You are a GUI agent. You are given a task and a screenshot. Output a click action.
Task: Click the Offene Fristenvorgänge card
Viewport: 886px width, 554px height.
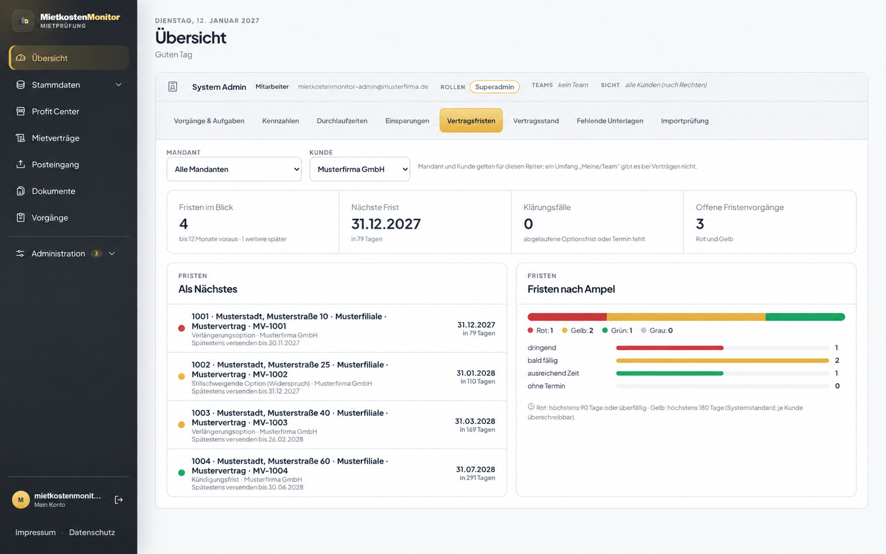[x=770, y=222]
